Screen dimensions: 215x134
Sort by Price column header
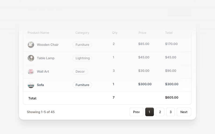[x=142, y=33]
